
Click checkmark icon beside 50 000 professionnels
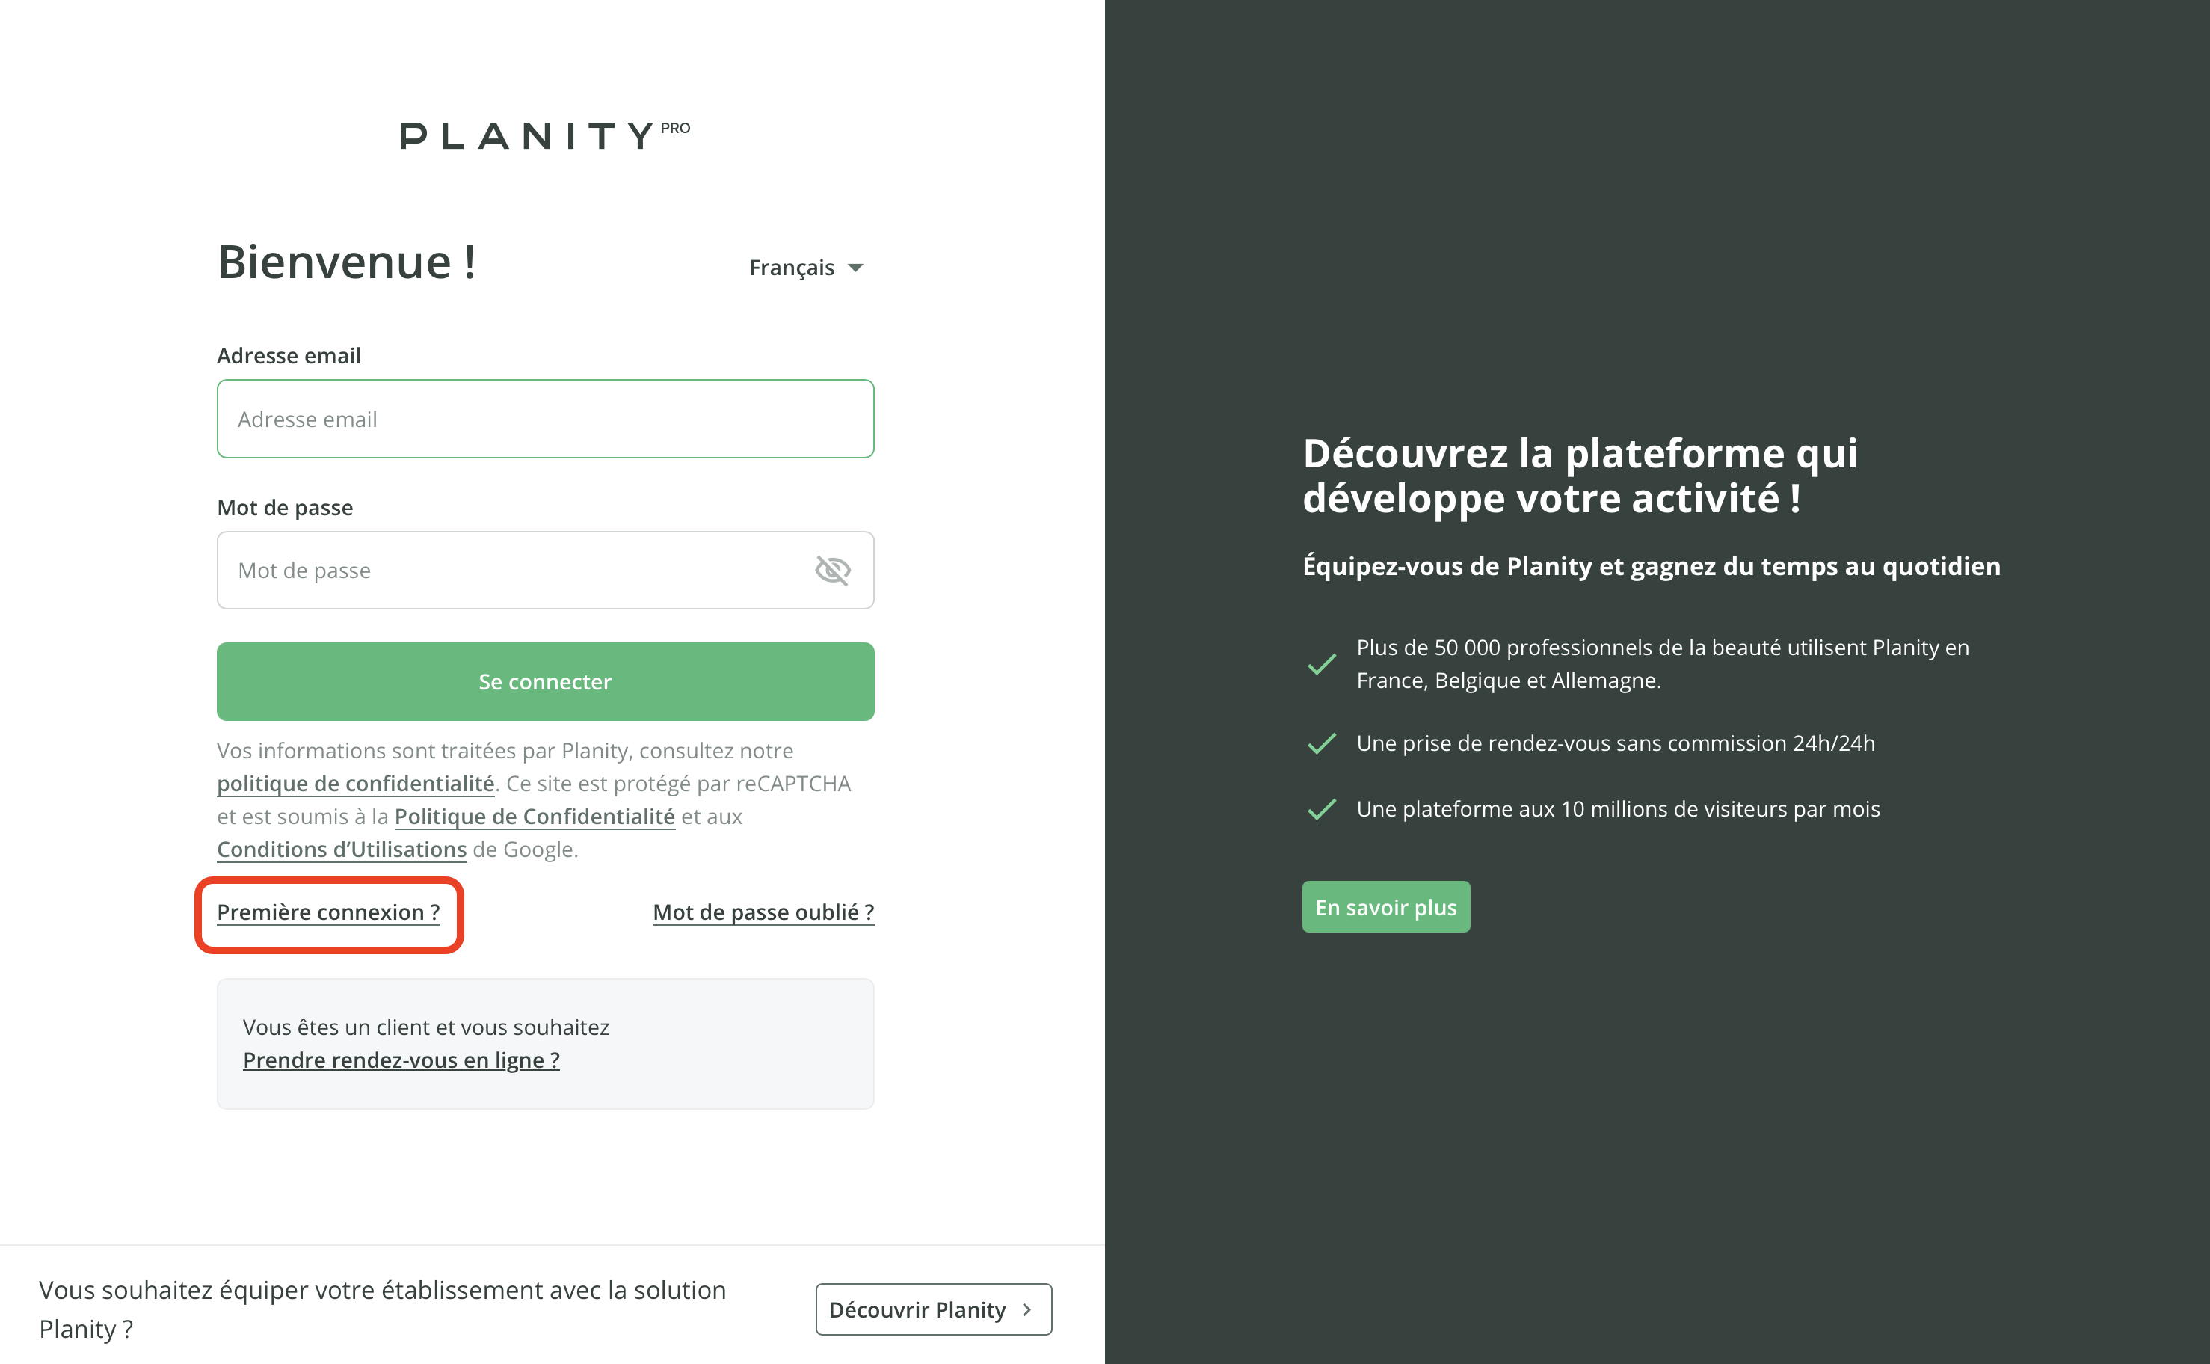coord(1321,664)
